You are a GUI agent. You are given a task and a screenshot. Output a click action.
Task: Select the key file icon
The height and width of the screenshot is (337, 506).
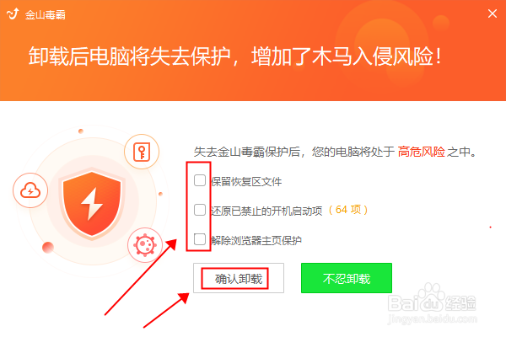tap(142, 152)
